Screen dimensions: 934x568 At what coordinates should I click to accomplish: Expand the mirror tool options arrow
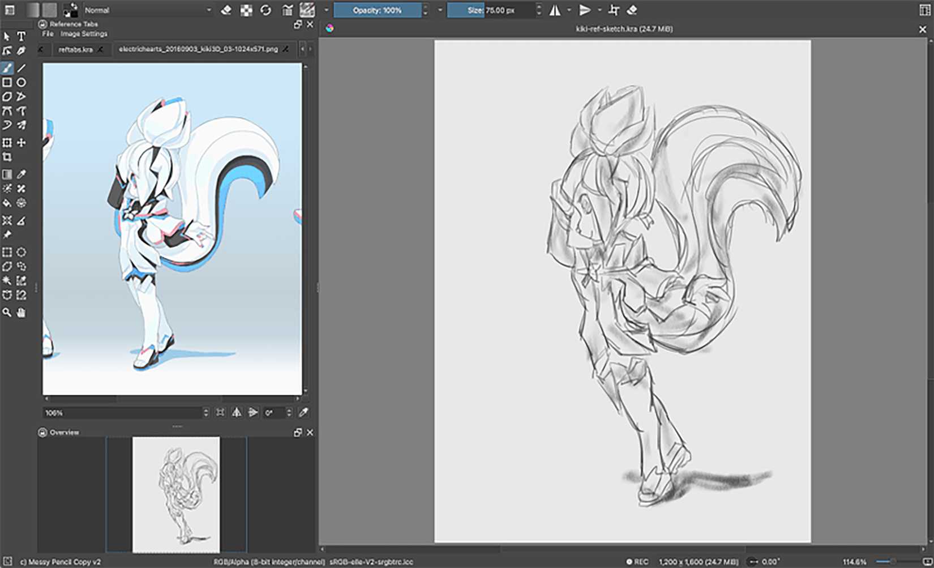(x=569, y=10)
